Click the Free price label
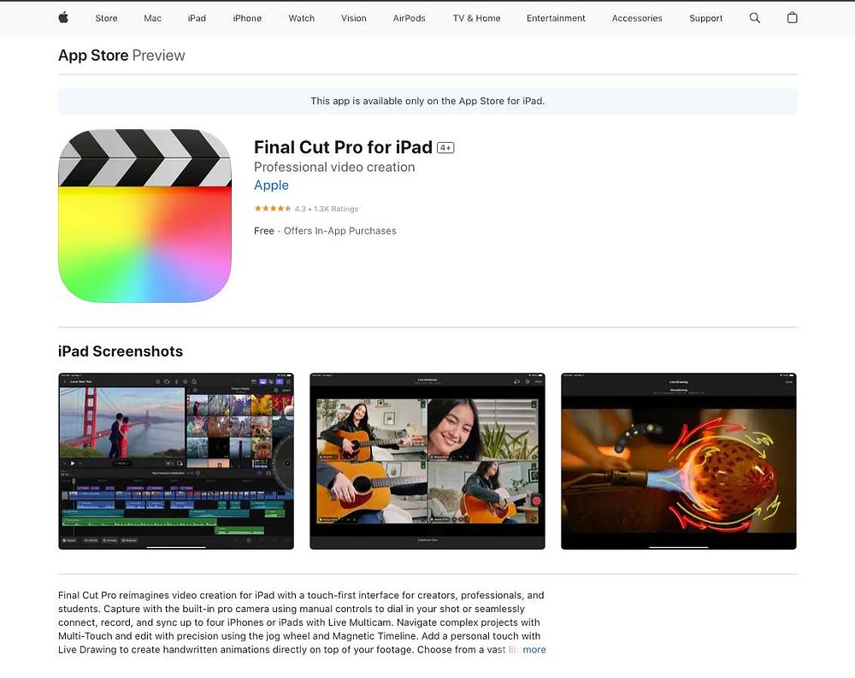Screen dimensions: 855x678 click(x=264, y=231)
